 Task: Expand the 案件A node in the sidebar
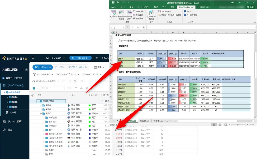pos(7,97)
